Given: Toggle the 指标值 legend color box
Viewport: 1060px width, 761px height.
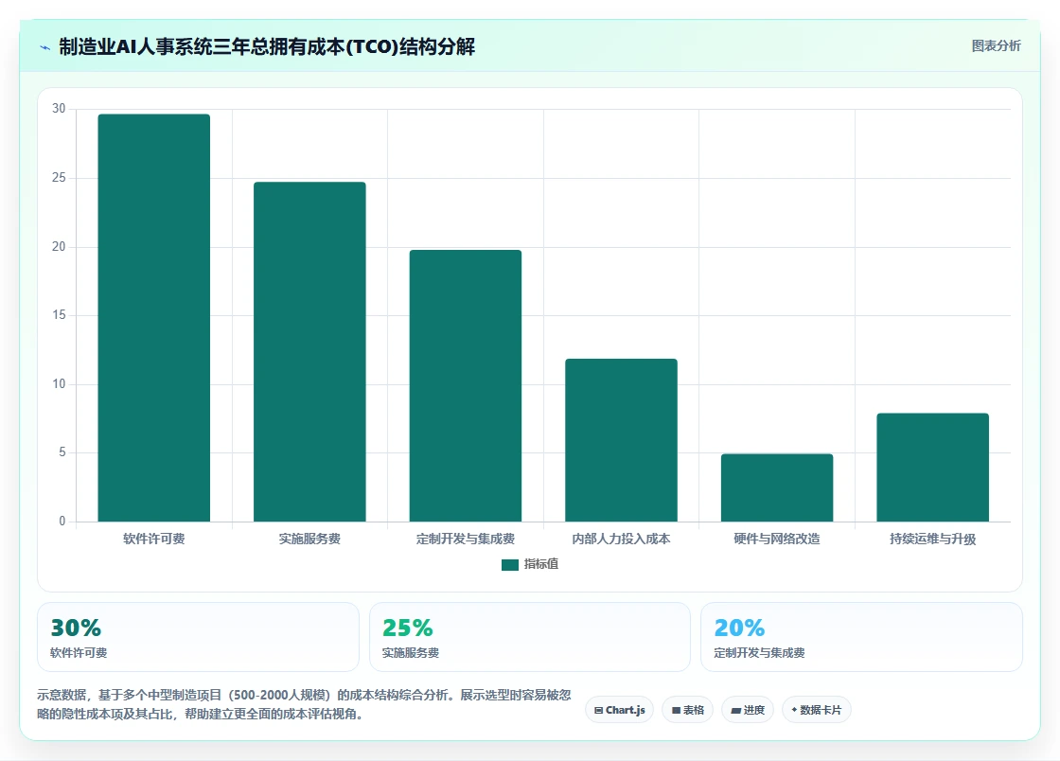Looking at the screenshot, I should [x=510, y=564].
